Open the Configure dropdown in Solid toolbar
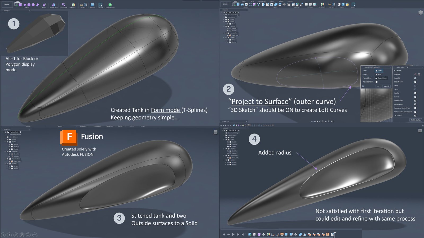This screenshot has height=238, width=424. click(310, 7)
